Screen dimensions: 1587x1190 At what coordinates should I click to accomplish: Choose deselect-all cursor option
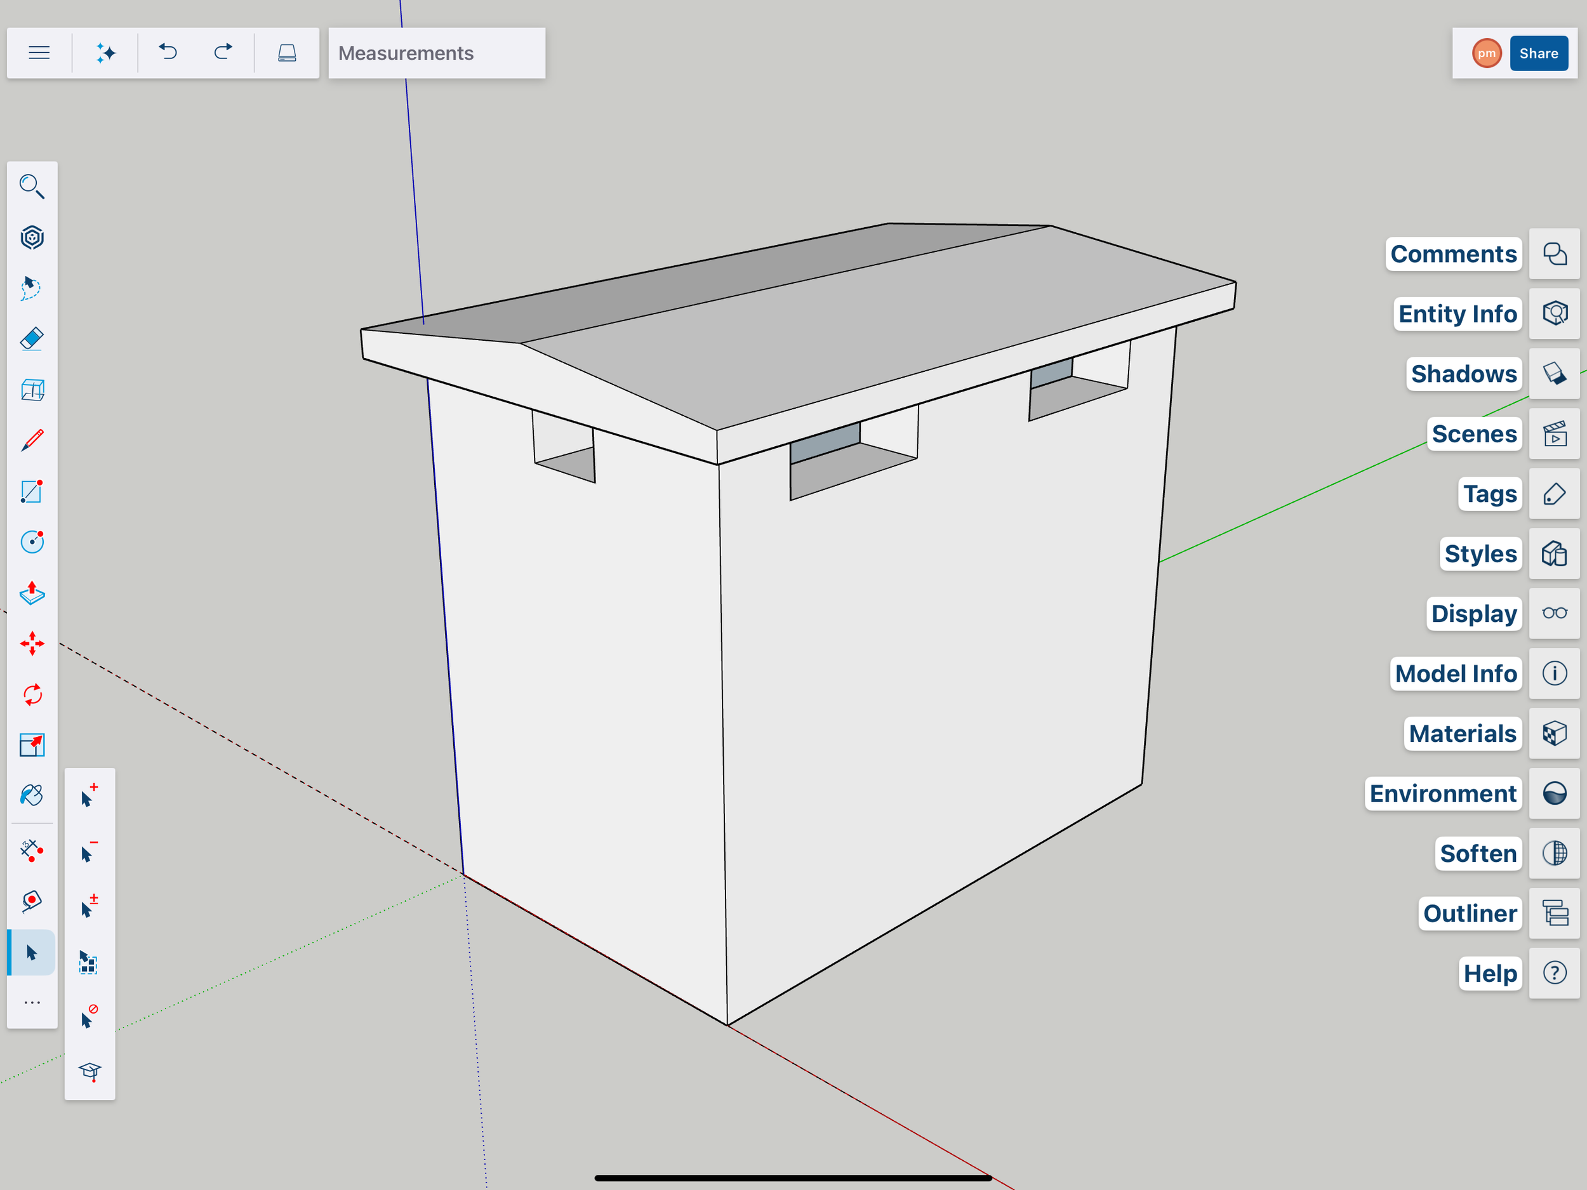coord(89,1017)
